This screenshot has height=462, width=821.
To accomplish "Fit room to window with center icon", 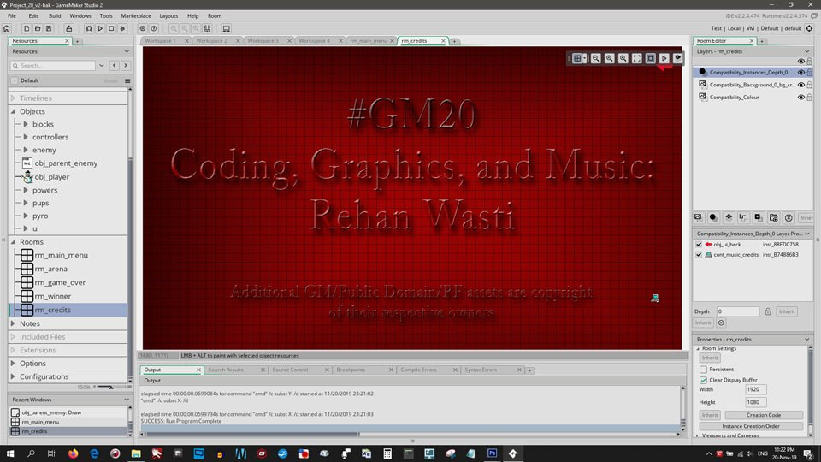I will pyautogui.click(x=636, y=58).
